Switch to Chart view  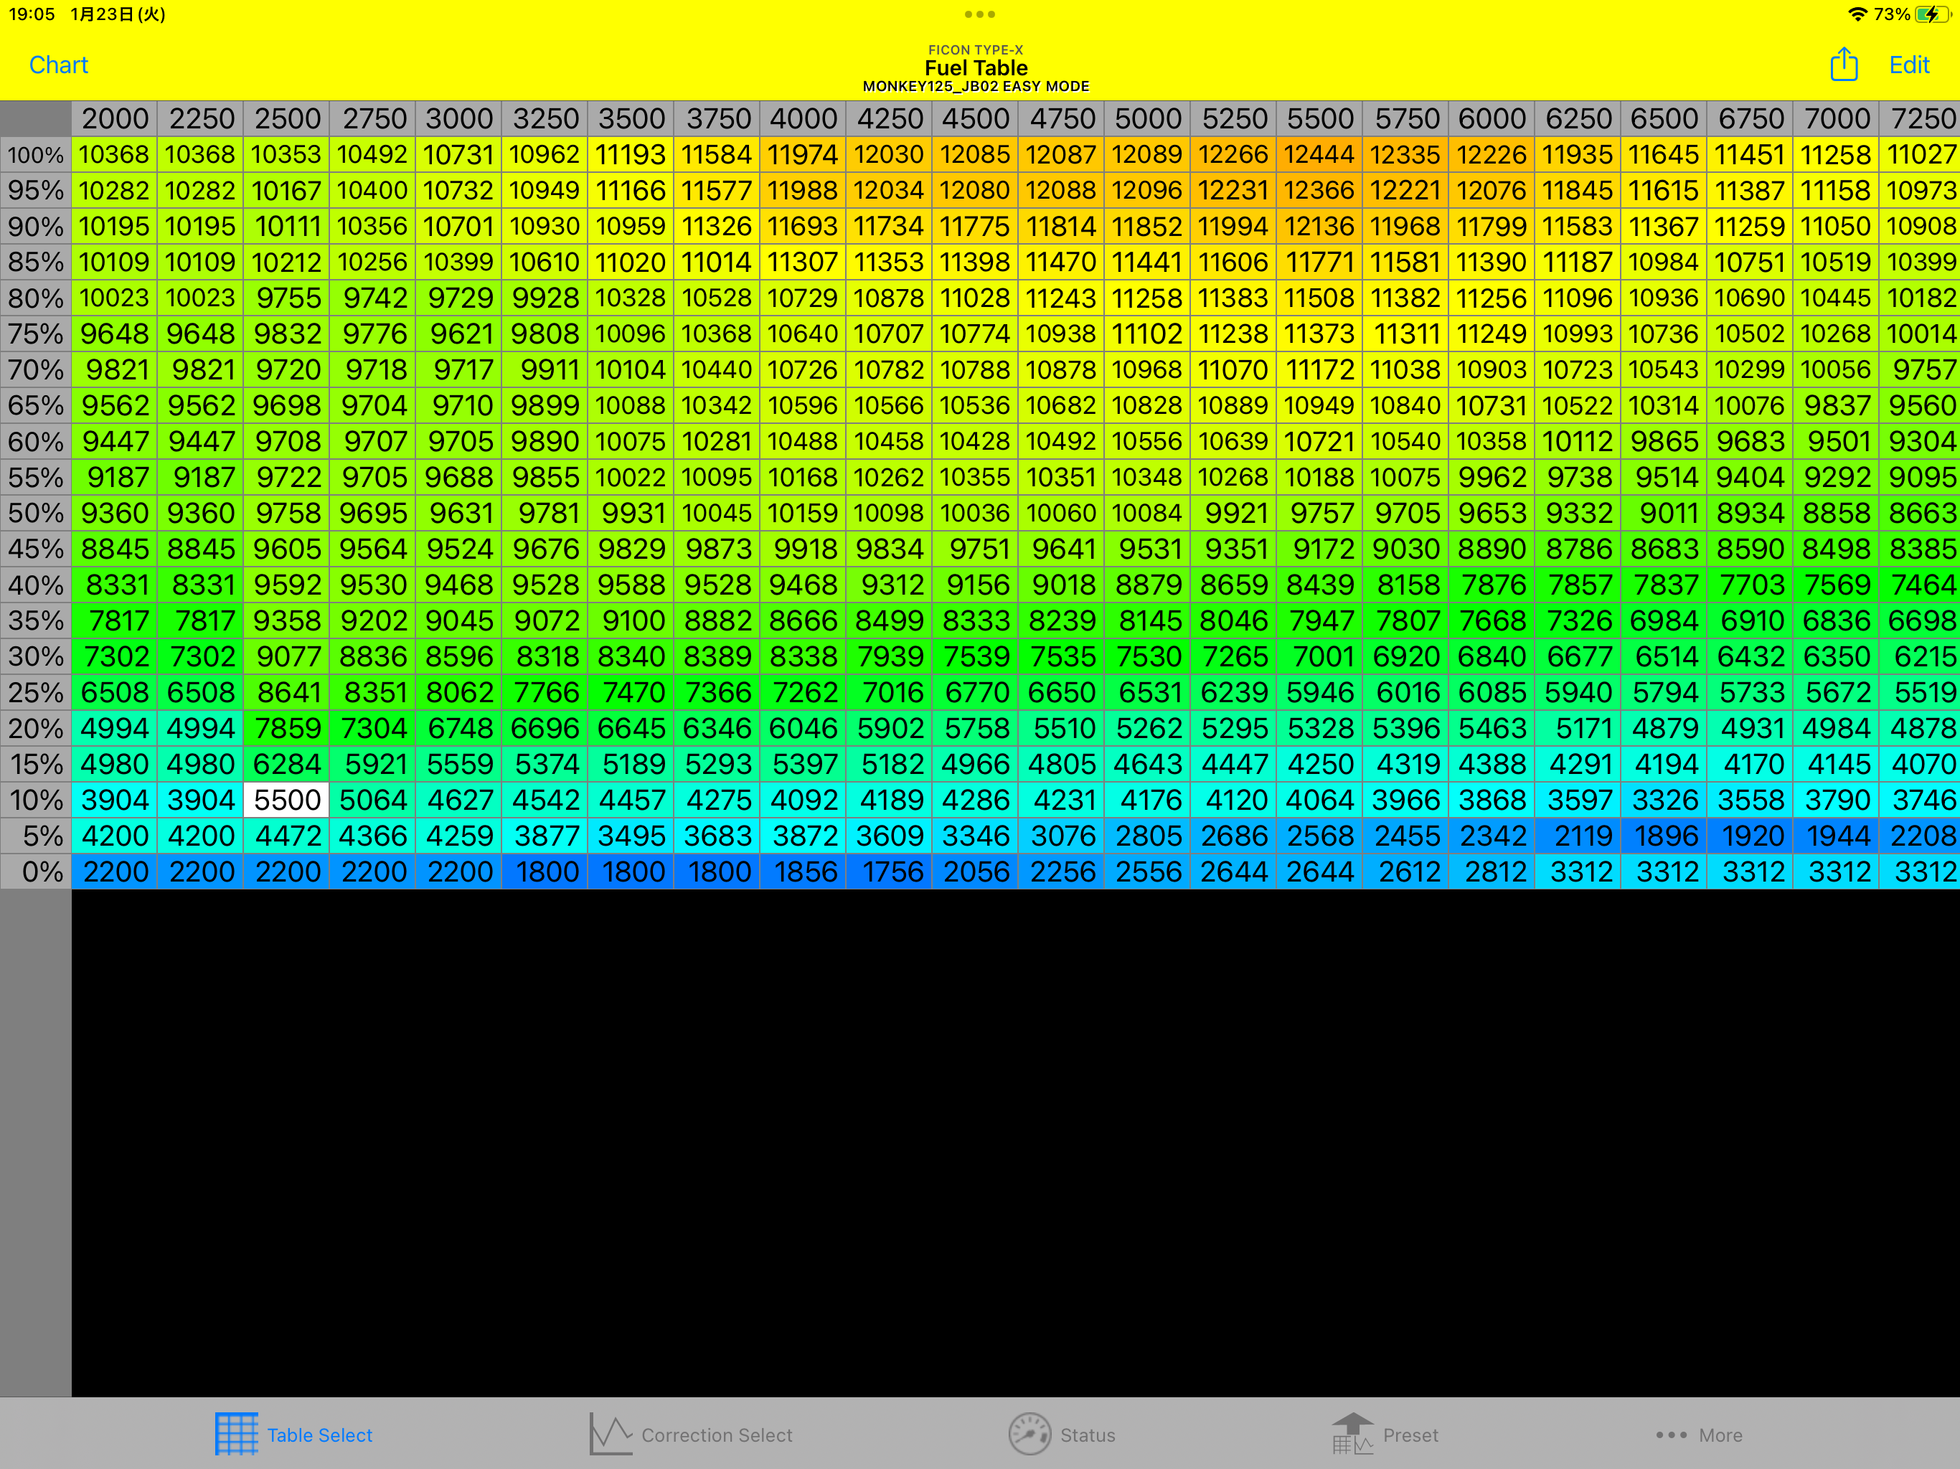pyautogui.click(x=59, y=65)
